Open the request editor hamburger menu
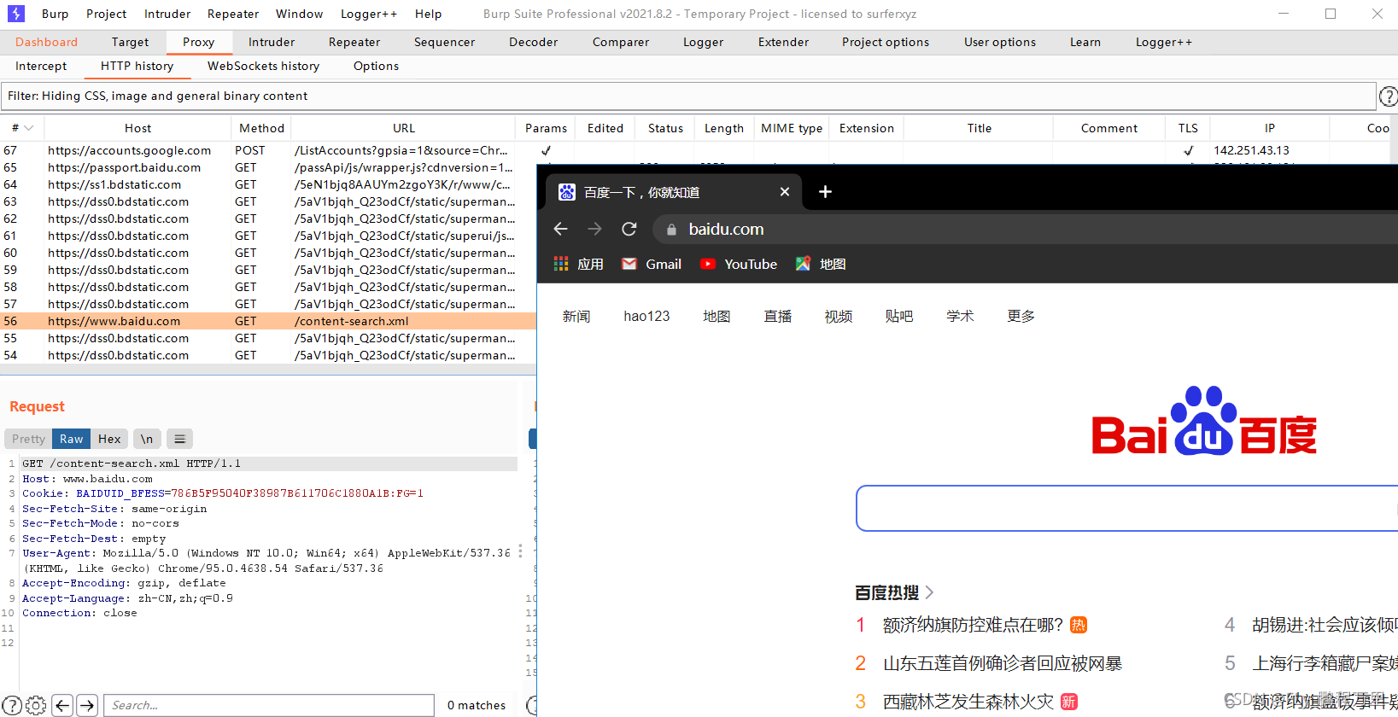 click(x=179, y=439)
